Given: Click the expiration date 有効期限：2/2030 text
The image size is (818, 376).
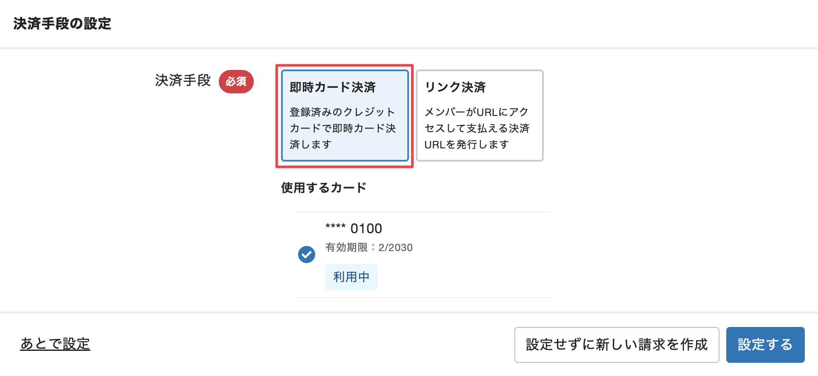Looking at the screenshot, I should coord(368,248).
